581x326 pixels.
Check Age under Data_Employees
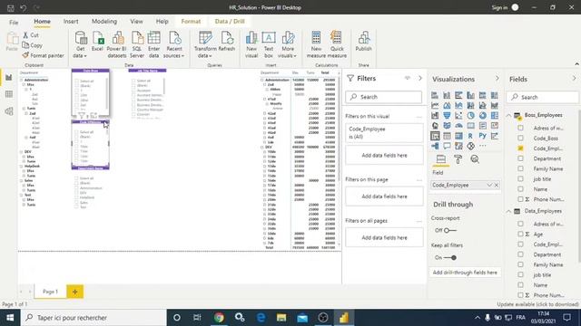(520, 234)
